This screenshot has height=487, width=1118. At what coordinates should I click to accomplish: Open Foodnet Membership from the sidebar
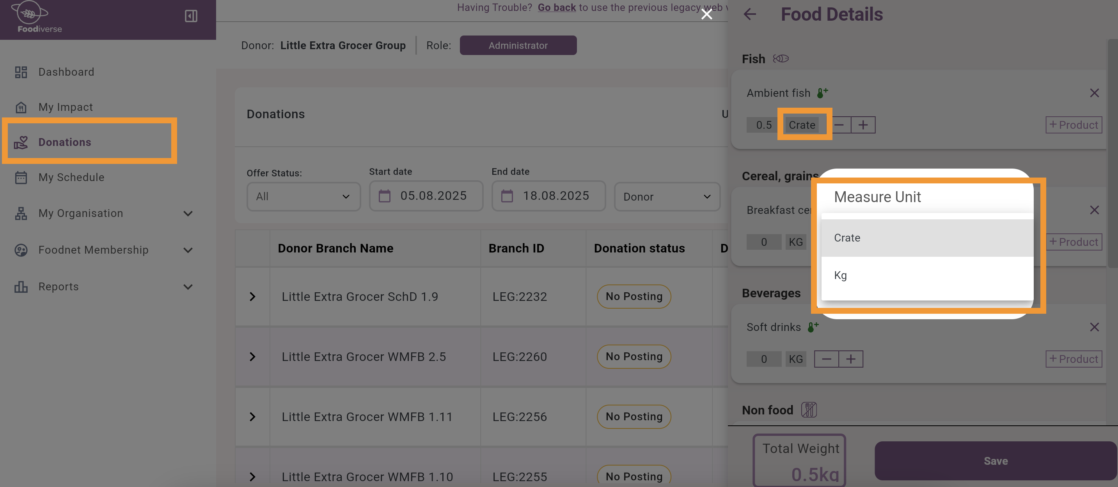(93, 250)
